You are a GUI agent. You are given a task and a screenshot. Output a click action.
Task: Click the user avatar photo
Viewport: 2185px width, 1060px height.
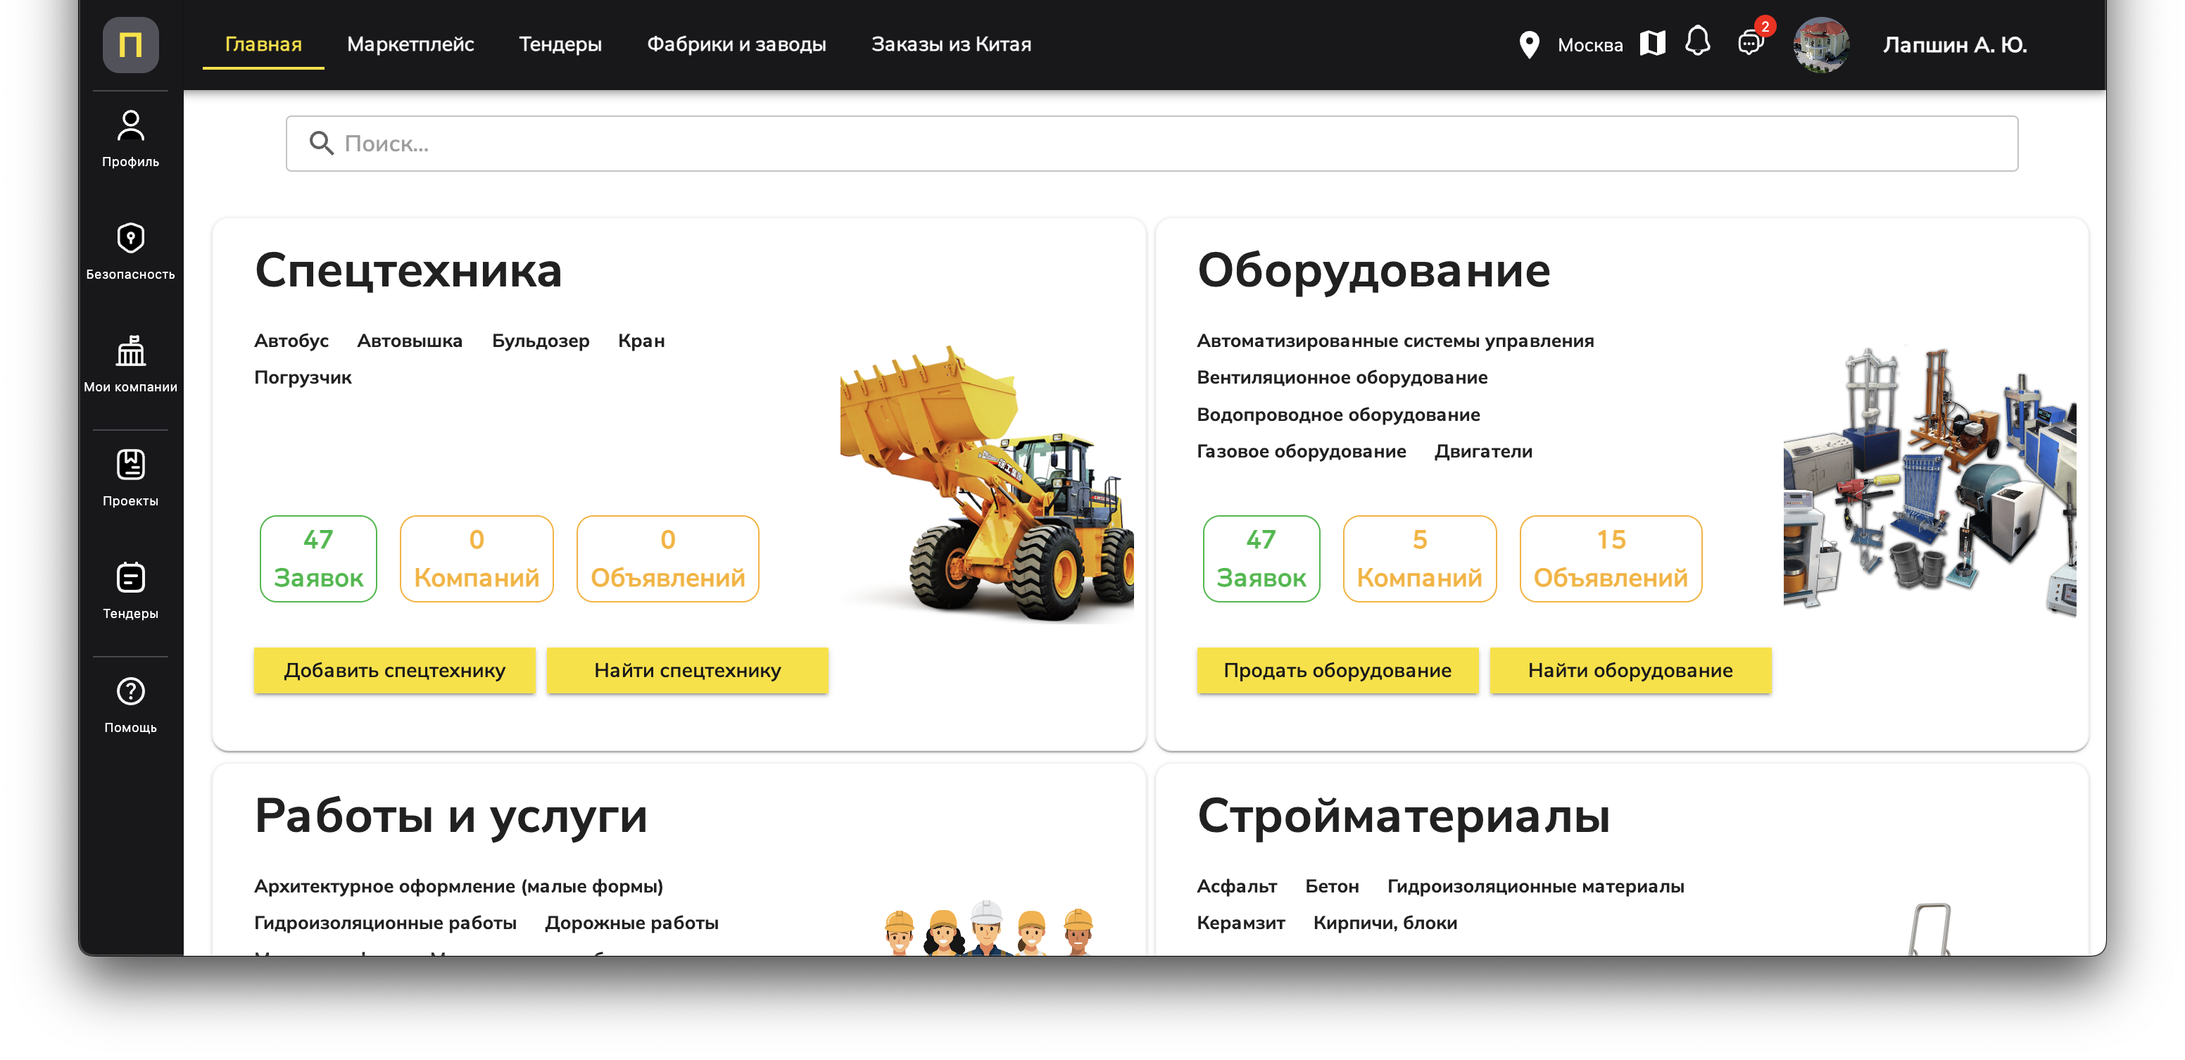tap(1821, 45)
